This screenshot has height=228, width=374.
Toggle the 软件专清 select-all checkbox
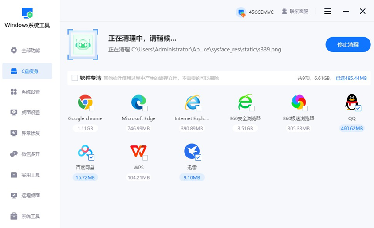75,78
